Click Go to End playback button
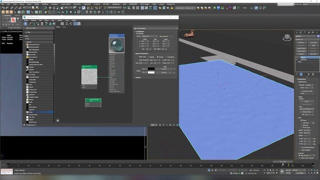The width and height of the screenshot is (320, 180). point(276,170)
